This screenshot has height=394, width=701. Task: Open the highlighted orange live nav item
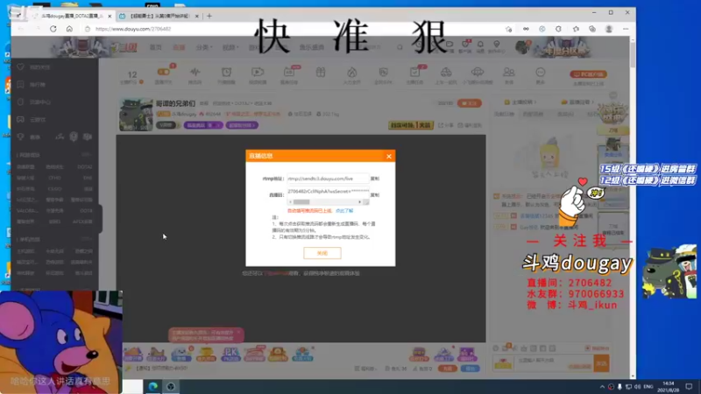point(179,47)
